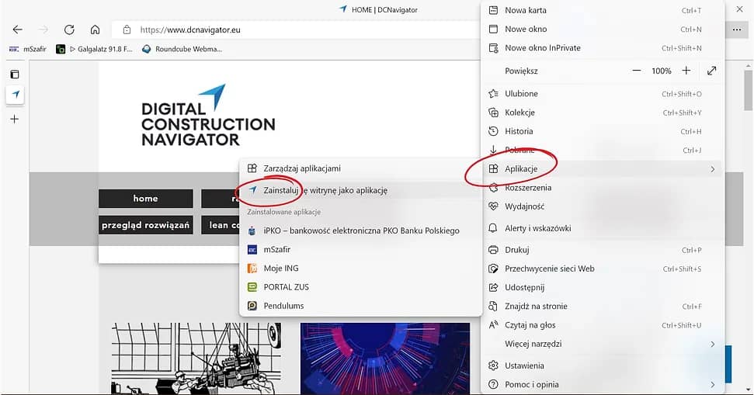The image size is (754, 395).
Task: Click the Historia clock icon
Action: click(493, 131)
